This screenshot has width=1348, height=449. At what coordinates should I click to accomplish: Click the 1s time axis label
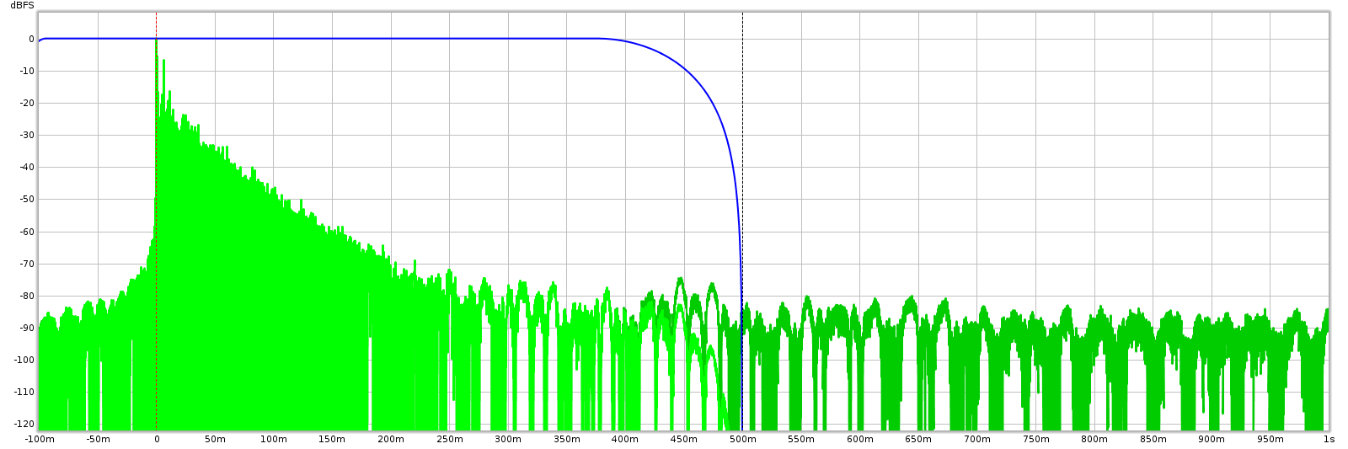coord(1329,439)
